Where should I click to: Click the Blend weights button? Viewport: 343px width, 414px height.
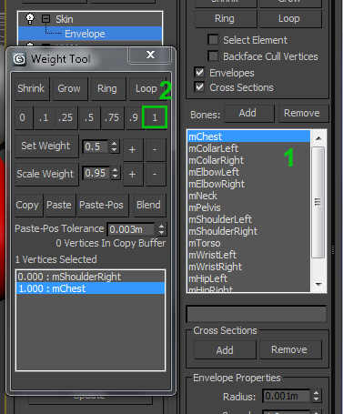(149, 205)
